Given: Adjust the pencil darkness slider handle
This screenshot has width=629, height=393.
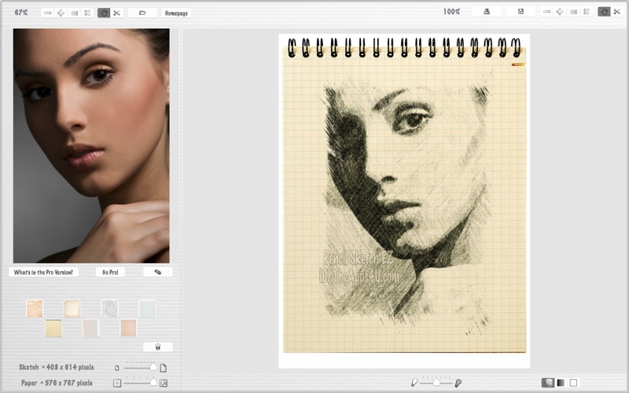Looking at the screenshot, I should coord(436,382).
